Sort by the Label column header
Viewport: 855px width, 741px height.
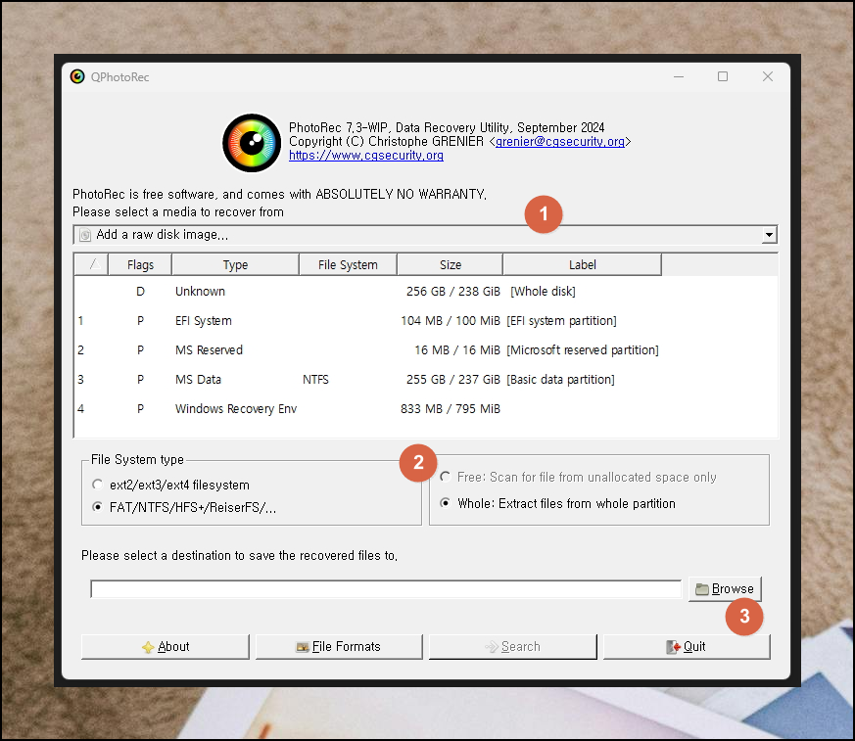point(583,265)
